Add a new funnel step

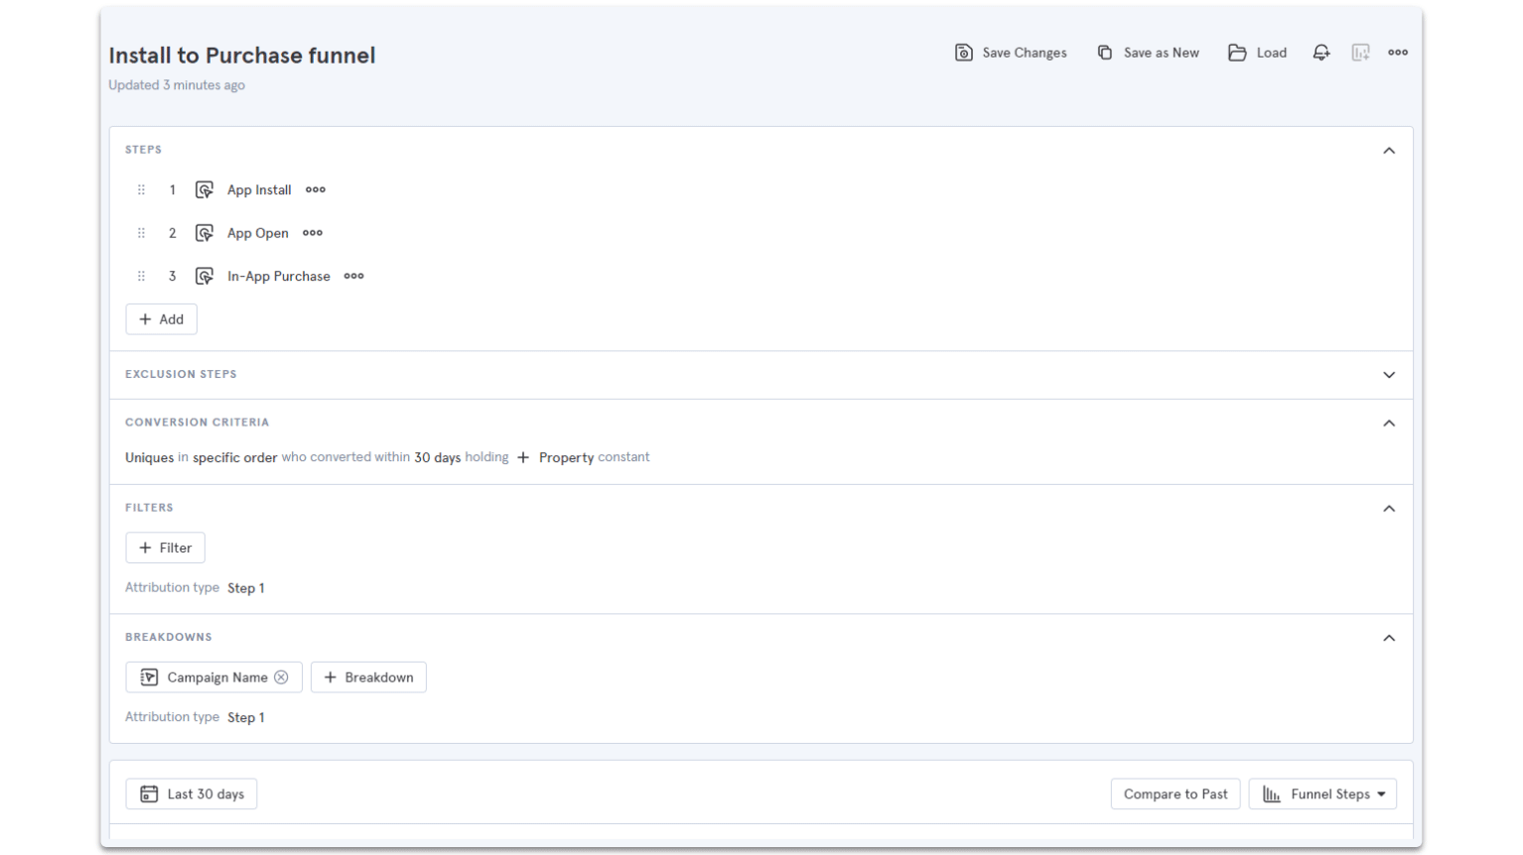[x=162, y=319]
